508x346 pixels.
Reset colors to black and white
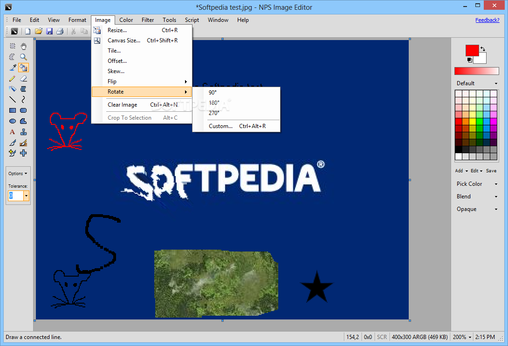coord(469,60)
